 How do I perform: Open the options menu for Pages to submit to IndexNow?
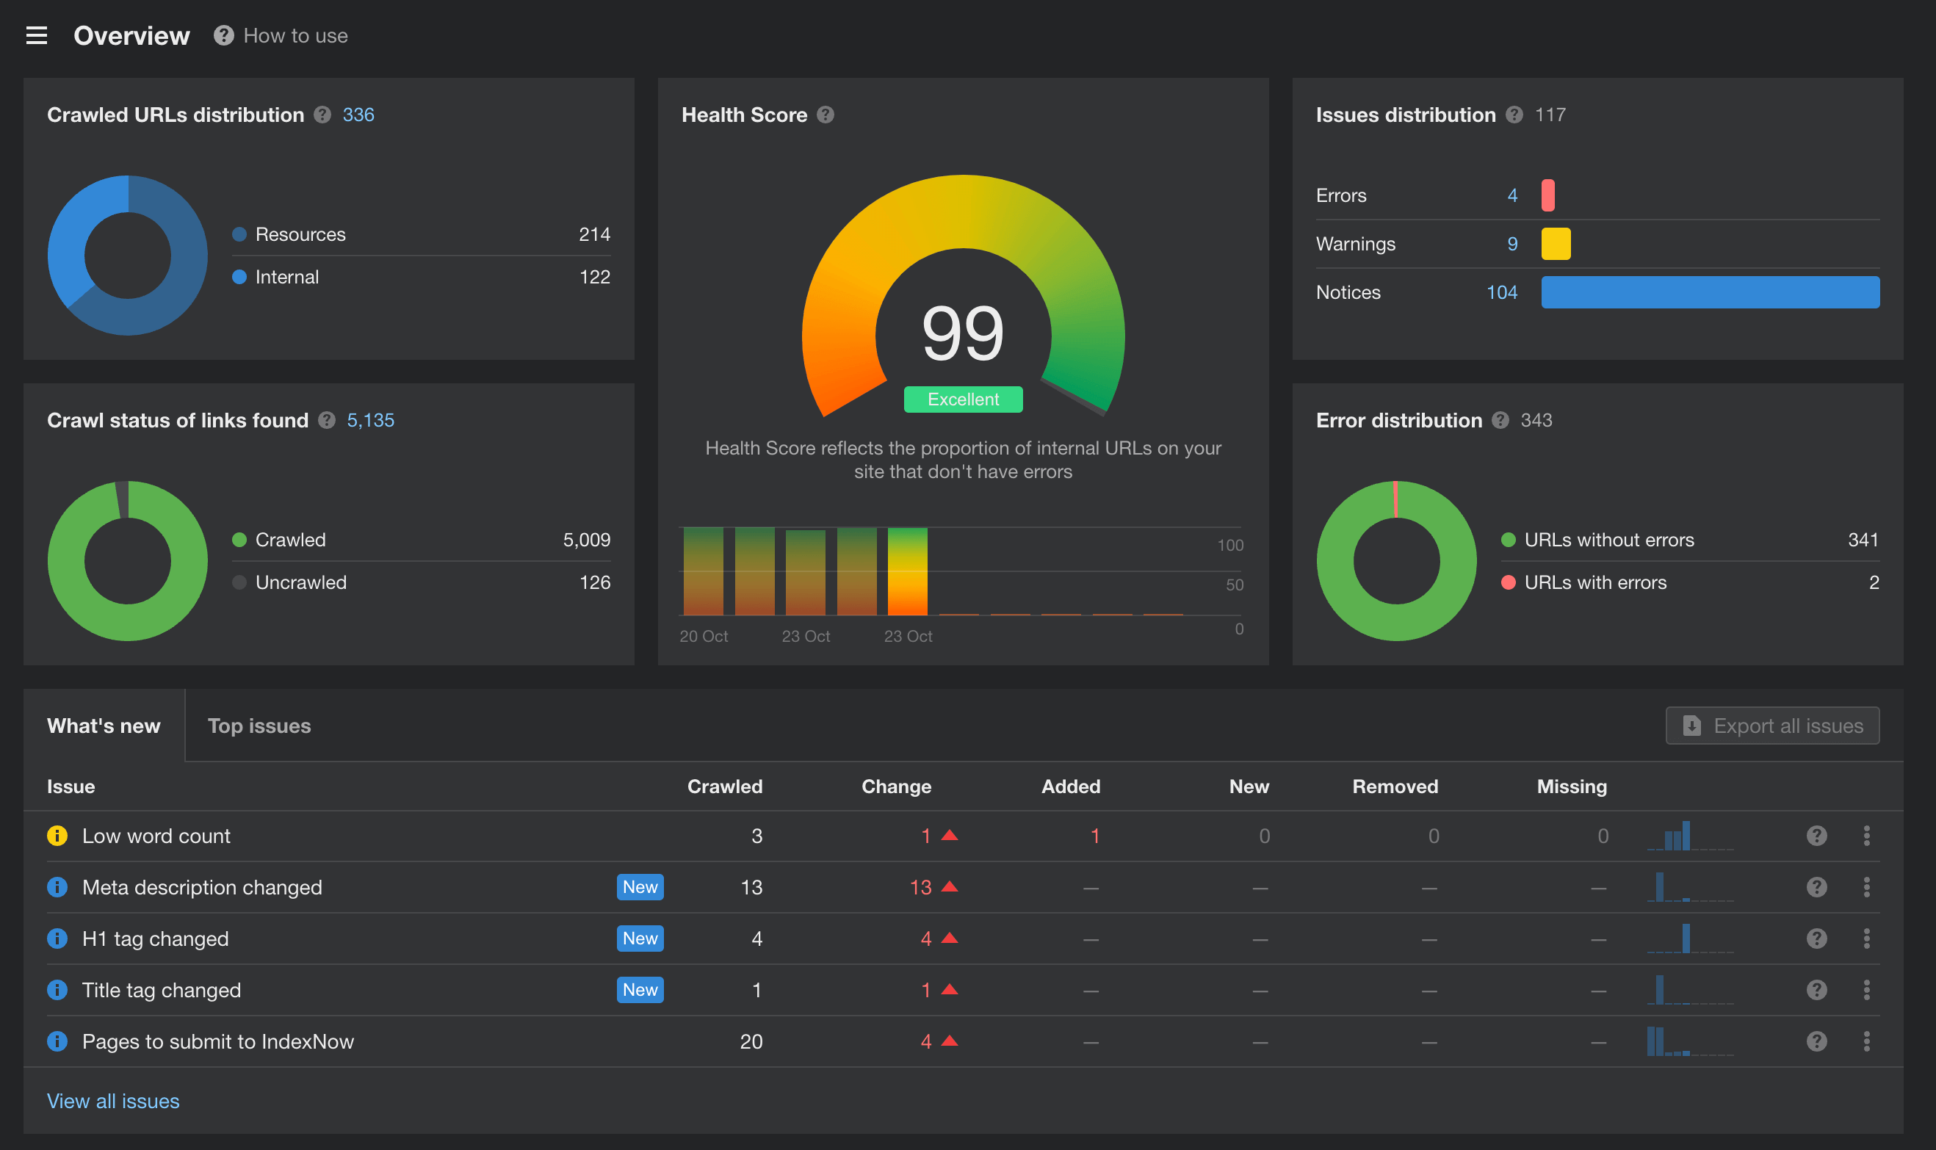pyautogui.click(x=1867, y=1041)
